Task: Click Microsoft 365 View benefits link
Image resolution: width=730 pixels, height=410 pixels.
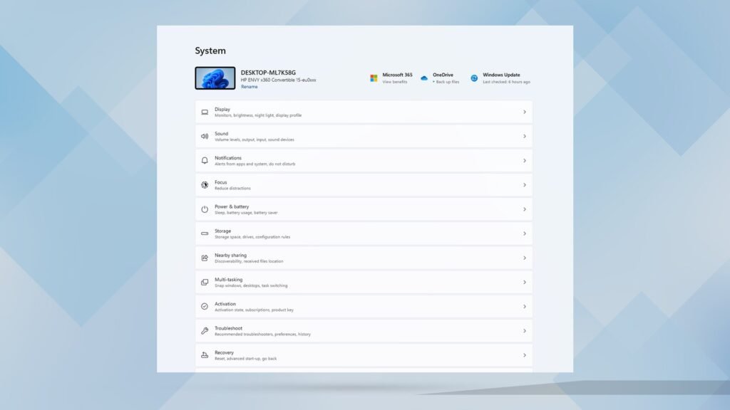Action: 395,82
